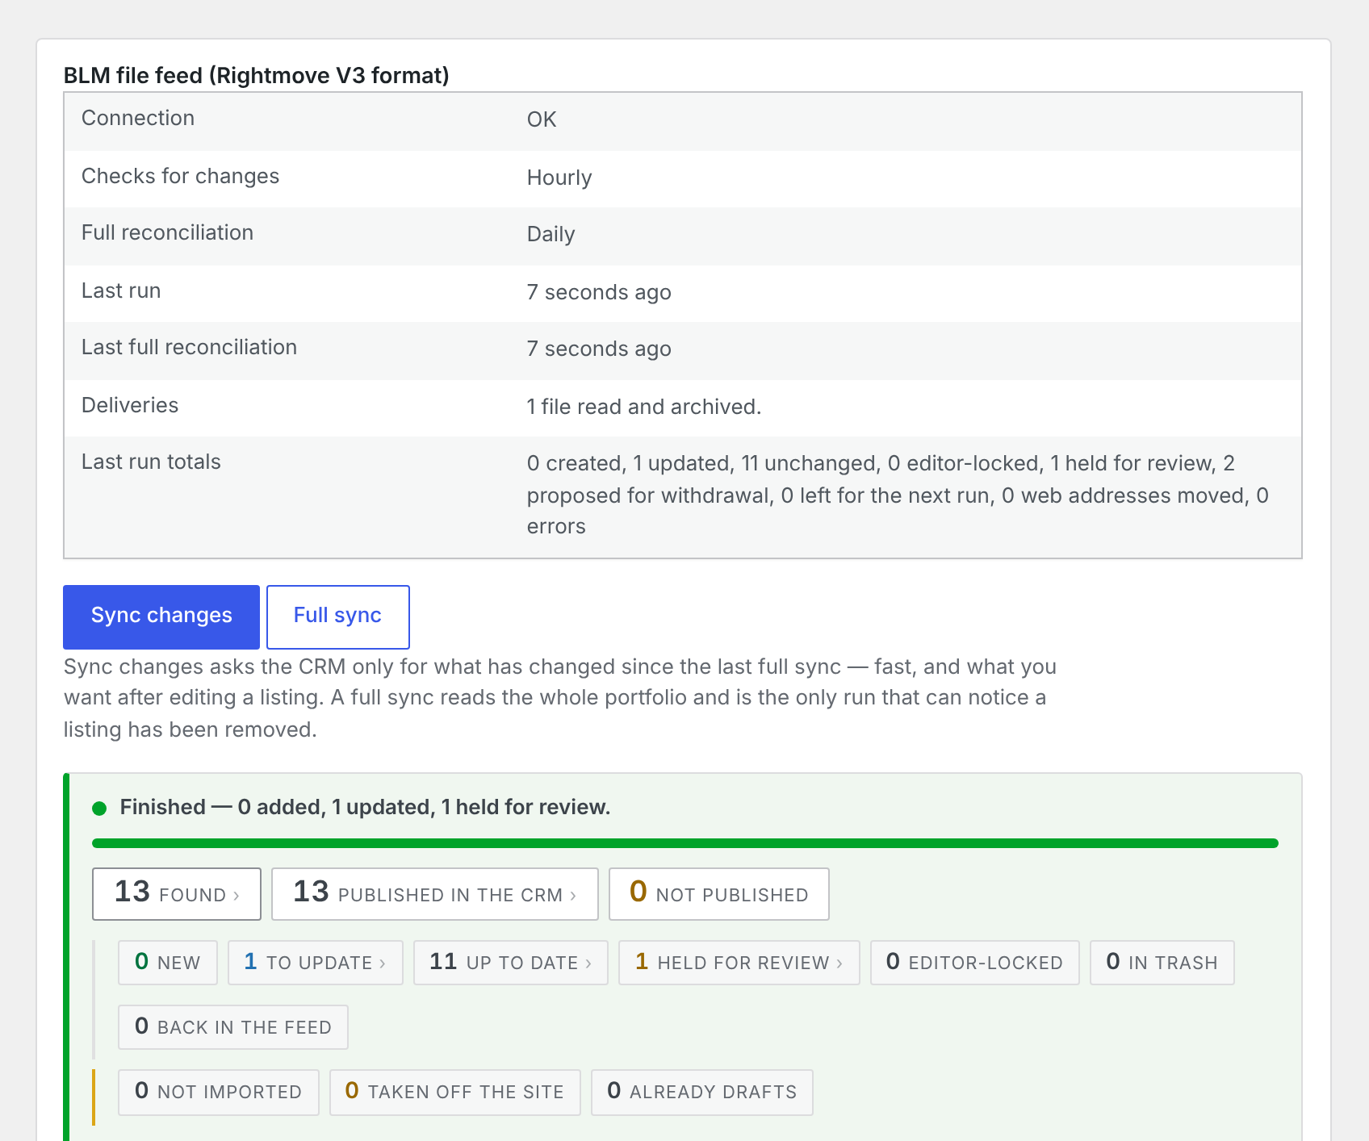Click the Connection row label
1369x1141 pixels.
coord(138,118)
